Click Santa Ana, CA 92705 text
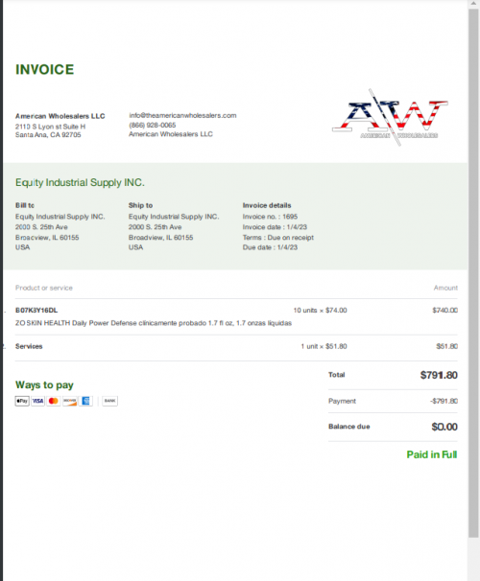The height and width of the screenshot is (581, 480). pos(48,135)
